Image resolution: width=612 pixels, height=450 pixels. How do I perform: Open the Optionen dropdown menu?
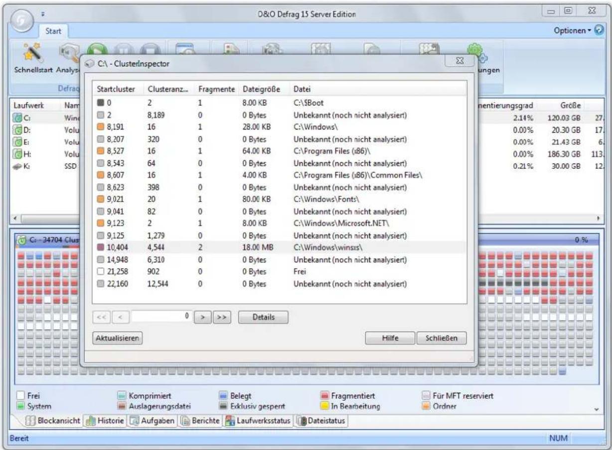point(573,31)
